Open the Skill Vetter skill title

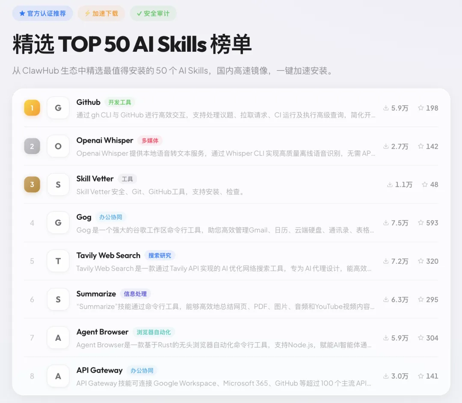(95, 179)
